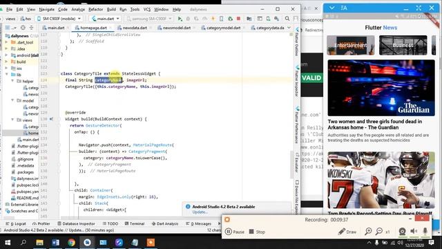Screen dimensions: 442x249
Task: Pause the screen recording
Action: [235, 232]
